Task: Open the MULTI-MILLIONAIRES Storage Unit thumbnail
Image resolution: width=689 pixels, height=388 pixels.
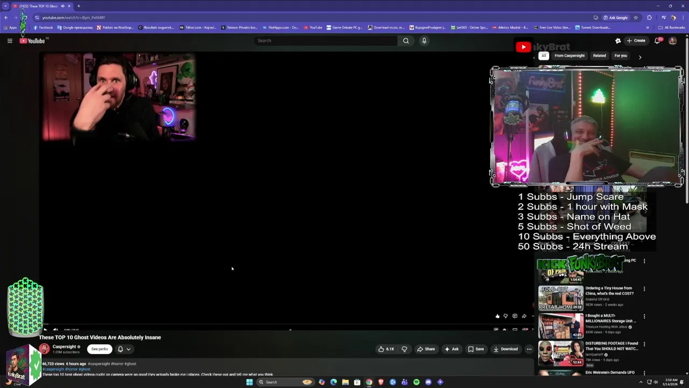Action: click(560, 325)
